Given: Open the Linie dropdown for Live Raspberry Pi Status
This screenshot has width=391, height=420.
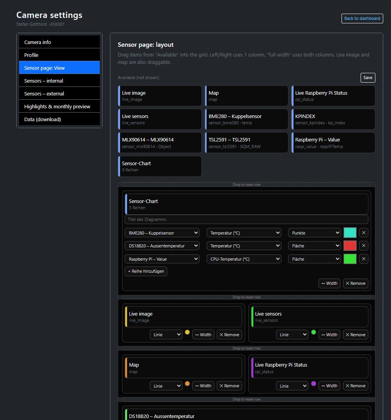Looking at the screenshot, I should 292,385.
